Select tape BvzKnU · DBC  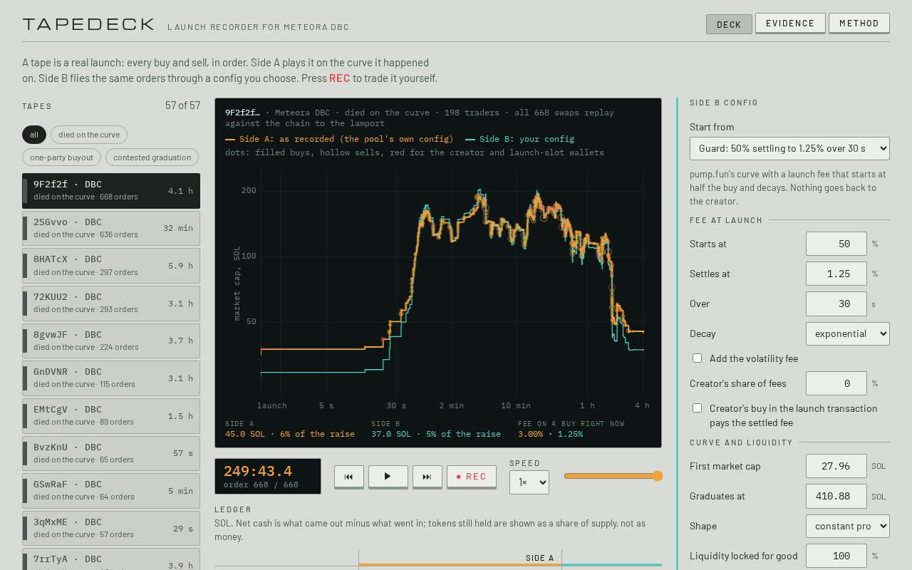point(111,453)
